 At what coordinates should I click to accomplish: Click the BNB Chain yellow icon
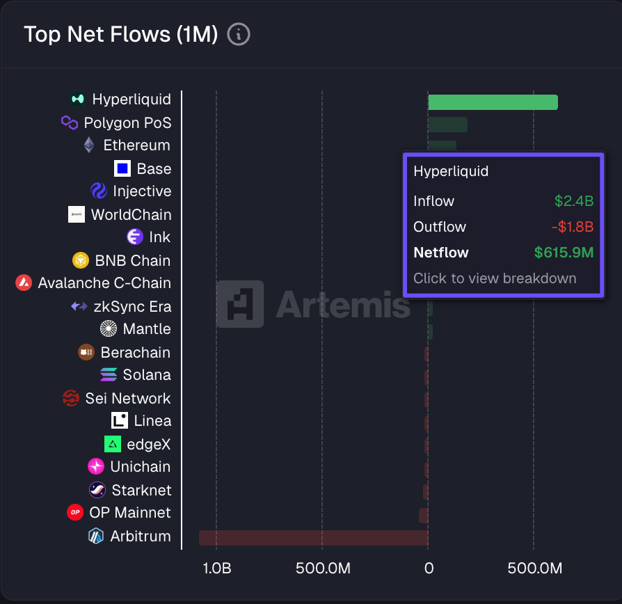(x=81, y=260)
